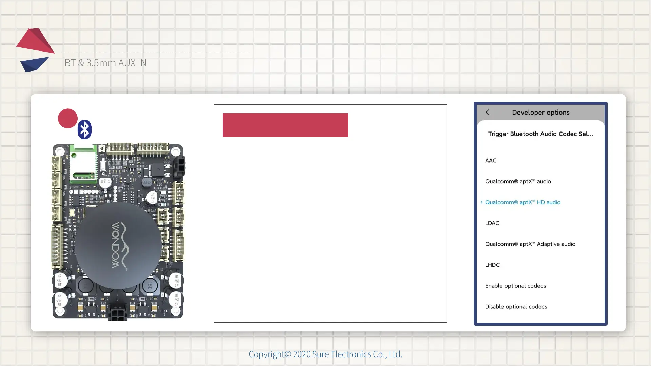Click the blue Bluetooth logo icon
651x366 pixels.
(84, 129)
